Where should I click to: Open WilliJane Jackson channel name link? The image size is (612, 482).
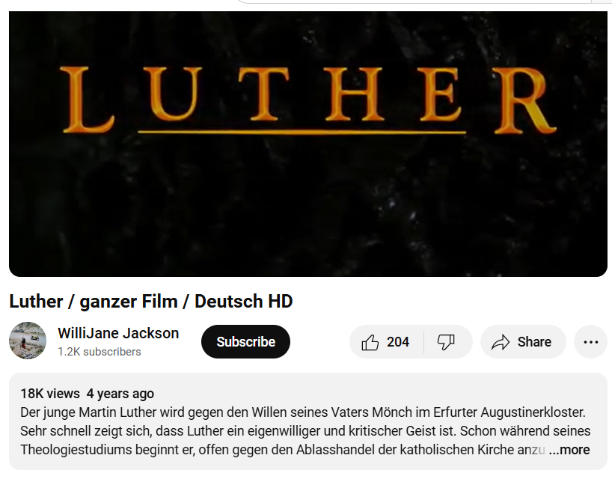point(118,333)
